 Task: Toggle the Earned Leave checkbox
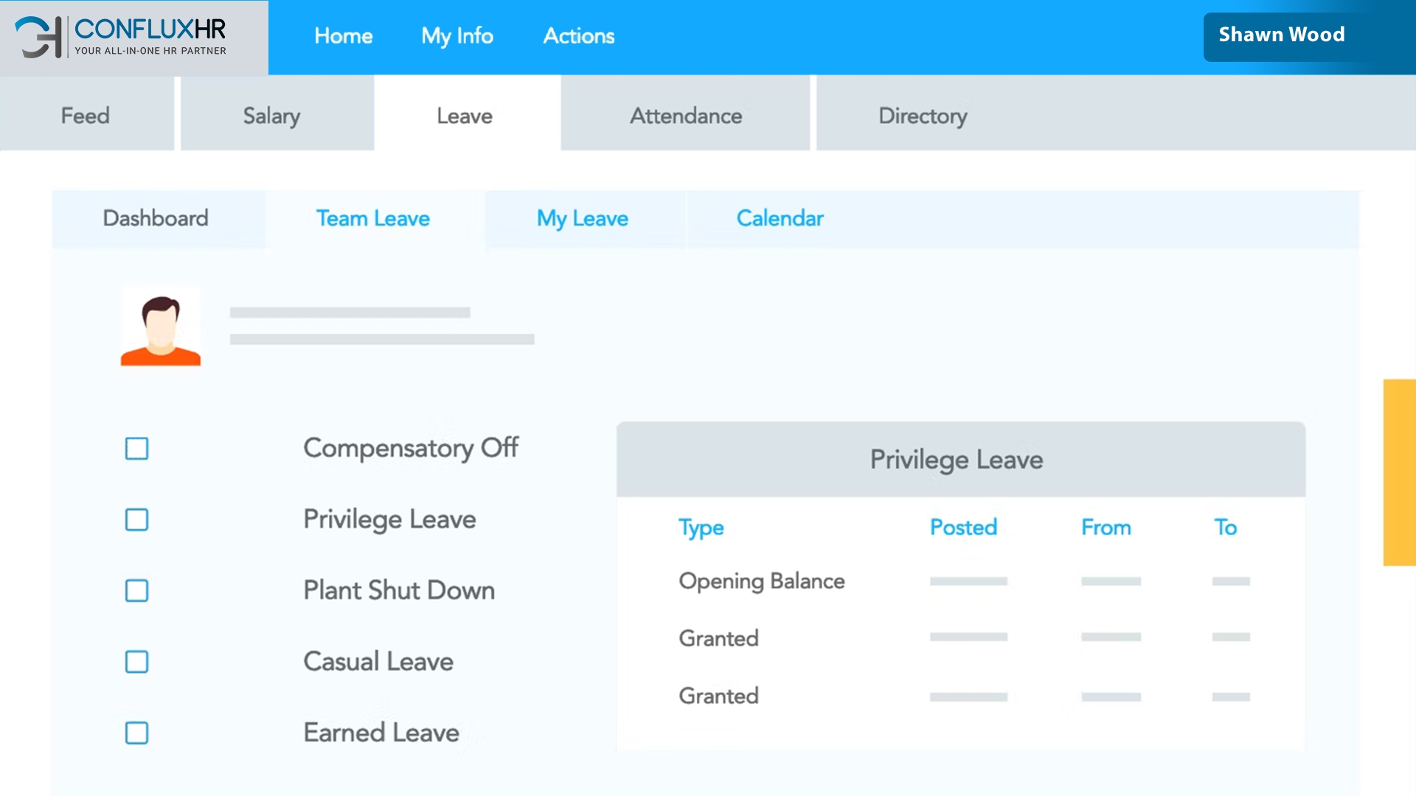pos(136,733)
